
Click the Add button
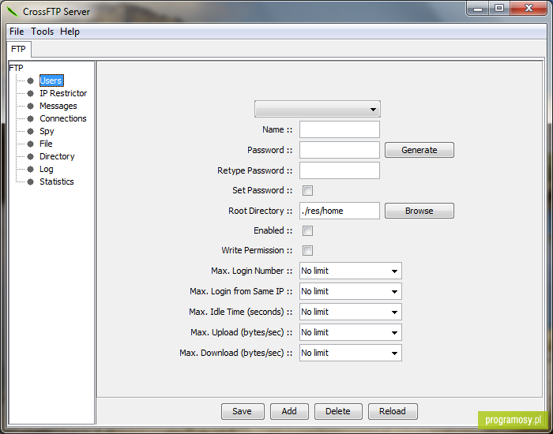point(289,411)
